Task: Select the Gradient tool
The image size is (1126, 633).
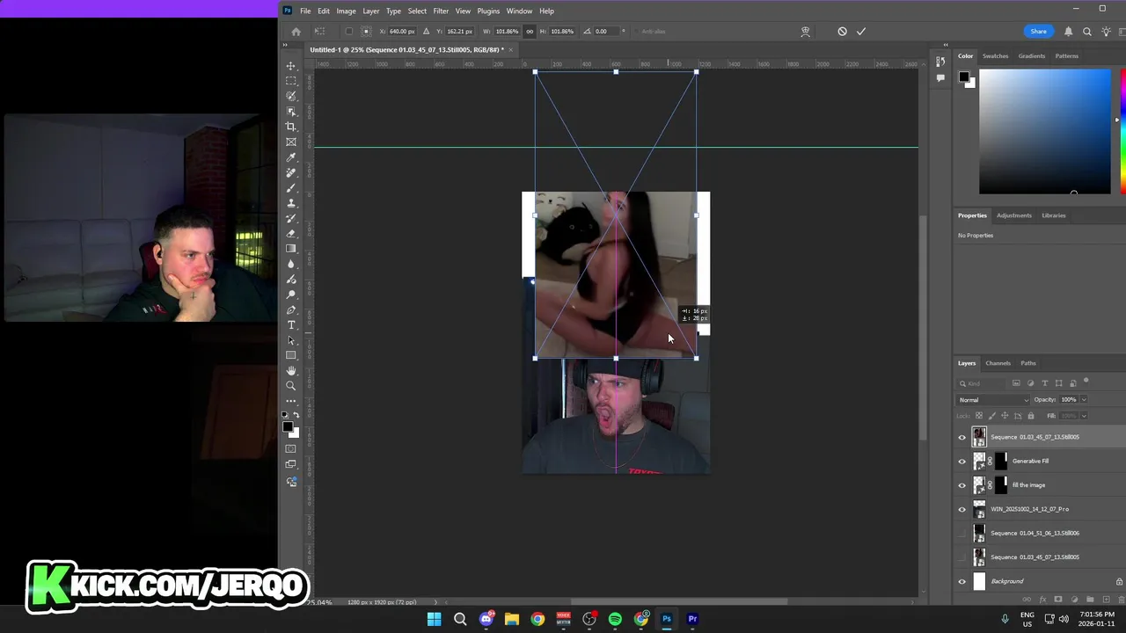Action: pyautogui.click(x=291, y=249)
